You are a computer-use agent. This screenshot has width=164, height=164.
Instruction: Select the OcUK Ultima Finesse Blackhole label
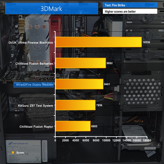[x=31, y=43]
